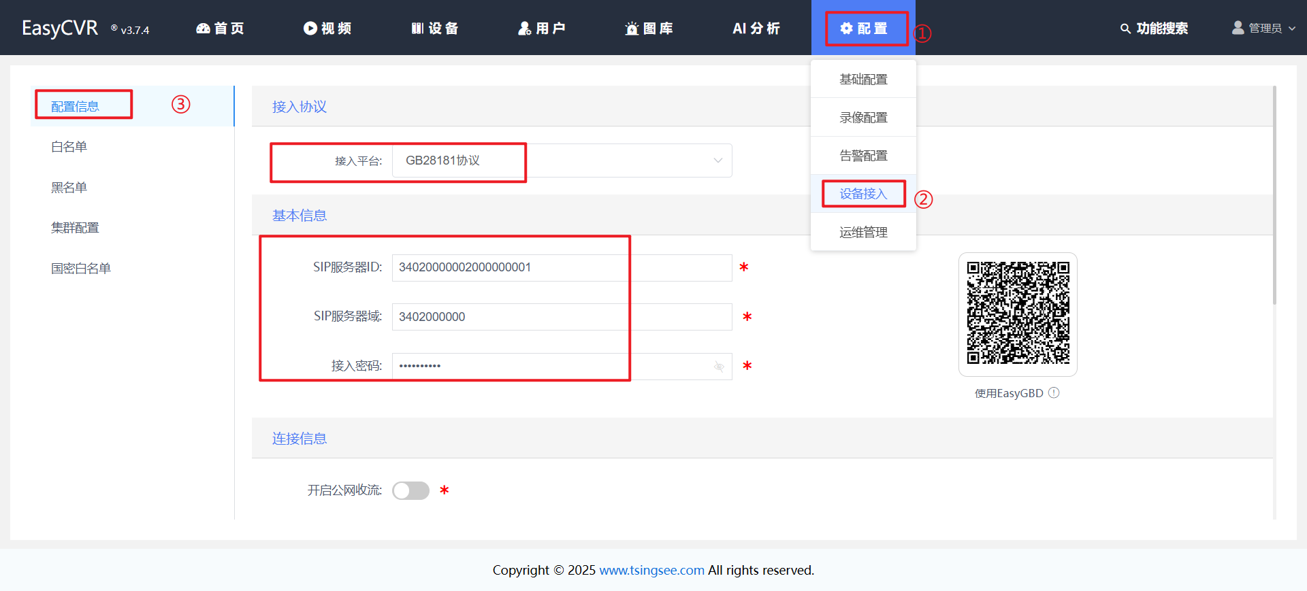Open the AI分析 navigation menu
This screenshot has height=591, width=1307.
pyautogui.click(x=756, y=29)
